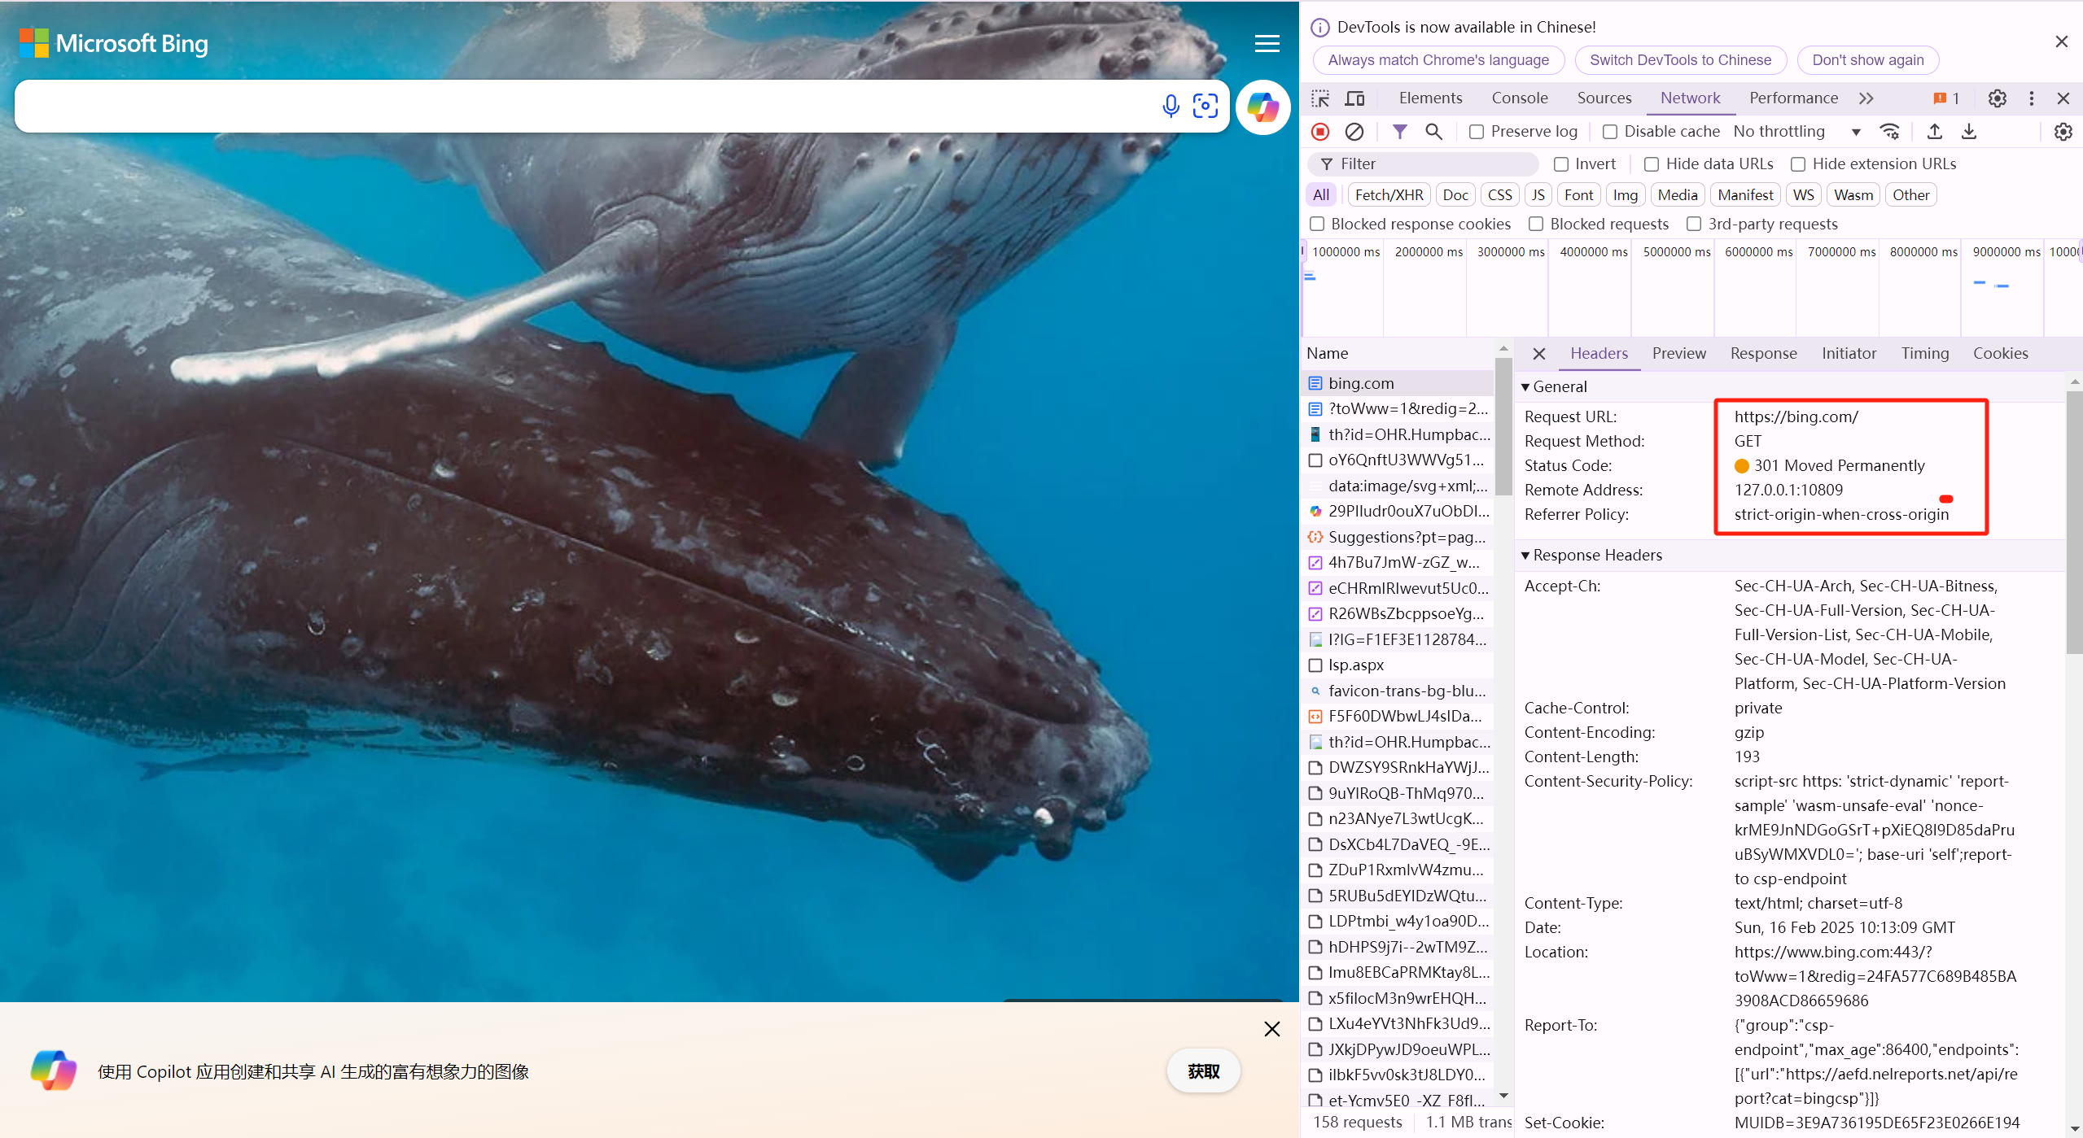The width and height of the screenshot is (2083, 1138).
Task: Click the Bing search input box
Action: coord(586,107)
